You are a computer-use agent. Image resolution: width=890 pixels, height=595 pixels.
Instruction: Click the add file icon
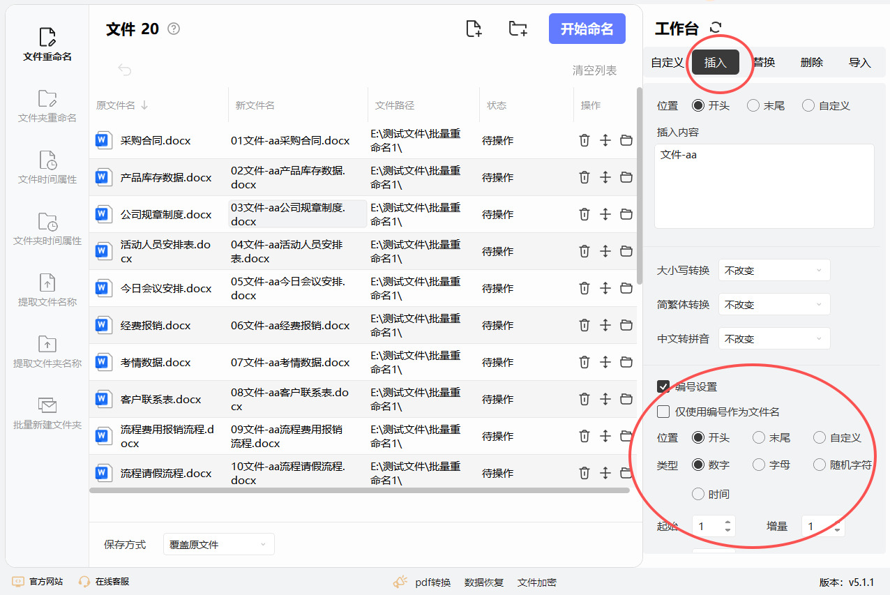click(x=474, y=29)
